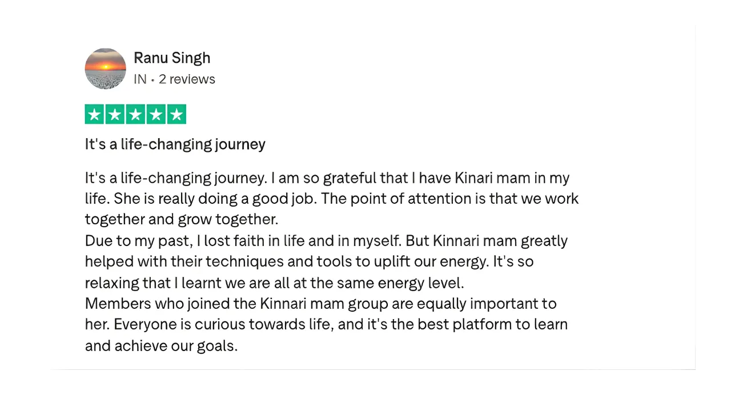Click the line starting "her. Everyone is curious"
731x411 pixels.
(x=326, y=324)
